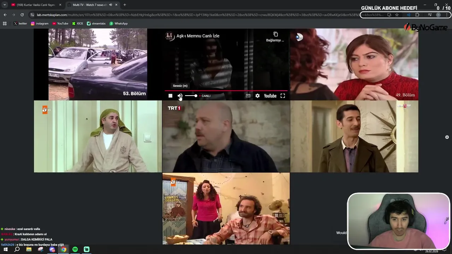The image size is (452, 254).
Task: Toggle subtitles in the YouTube player
Action: (x=248, y=96)
